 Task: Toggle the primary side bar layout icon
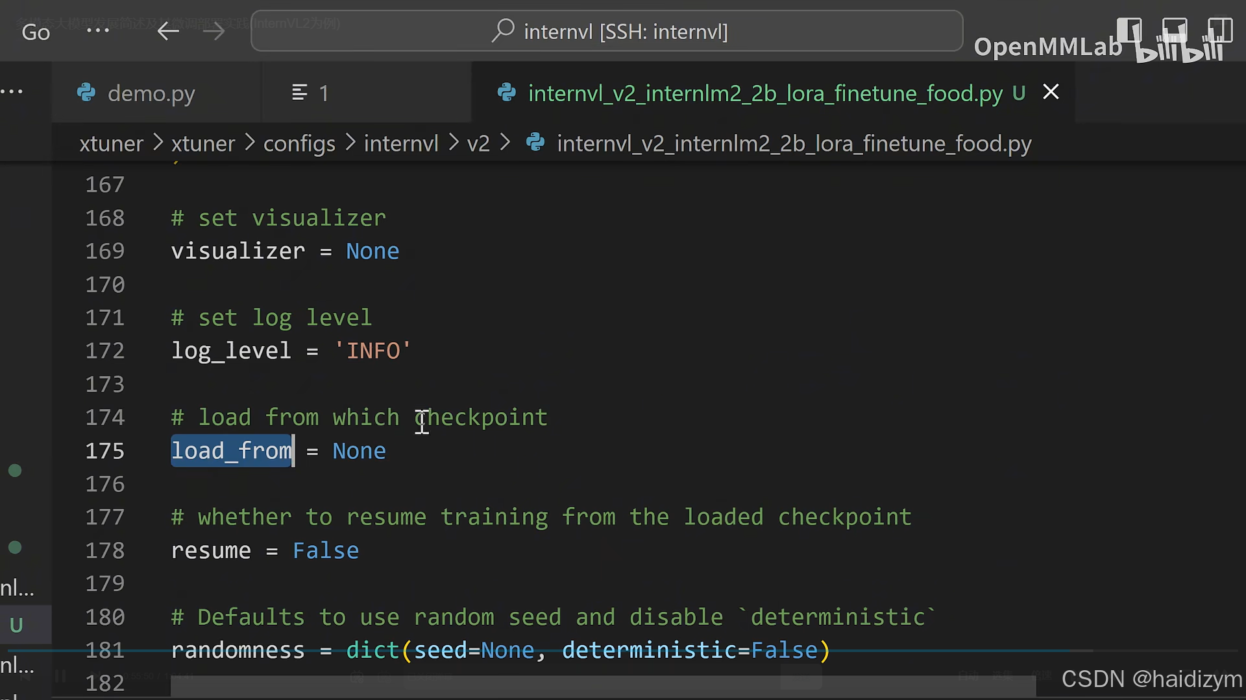(x=1129, y=30)
